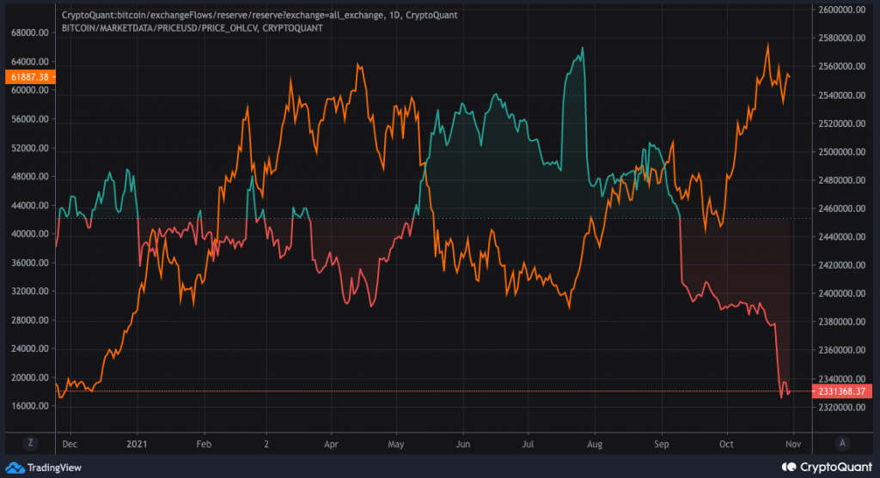Click the CryptoQuant logo

click(828, 467)
